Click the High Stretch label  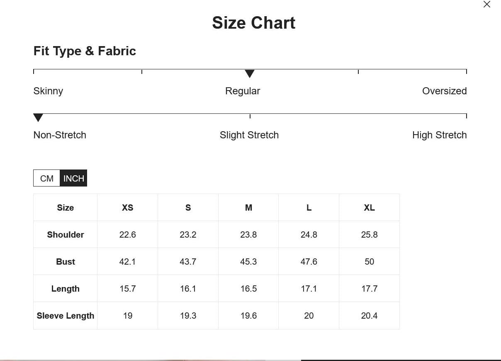pyautogui.click(x=440, y=135)
